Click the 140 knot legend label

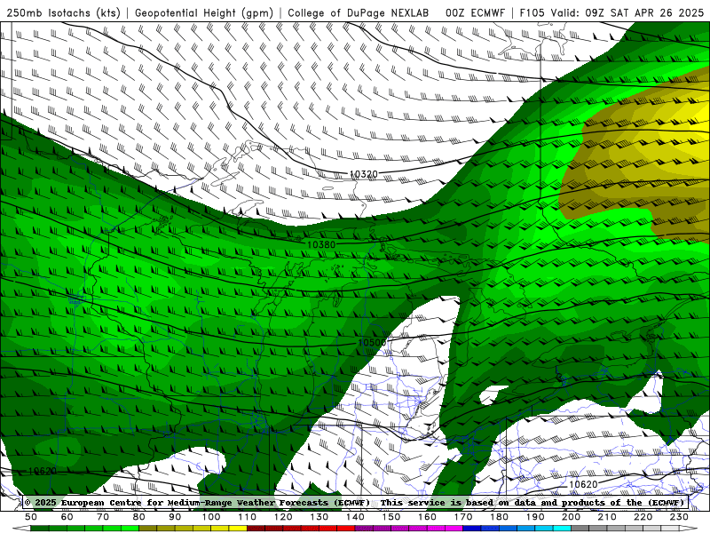(x=356, y=517)
